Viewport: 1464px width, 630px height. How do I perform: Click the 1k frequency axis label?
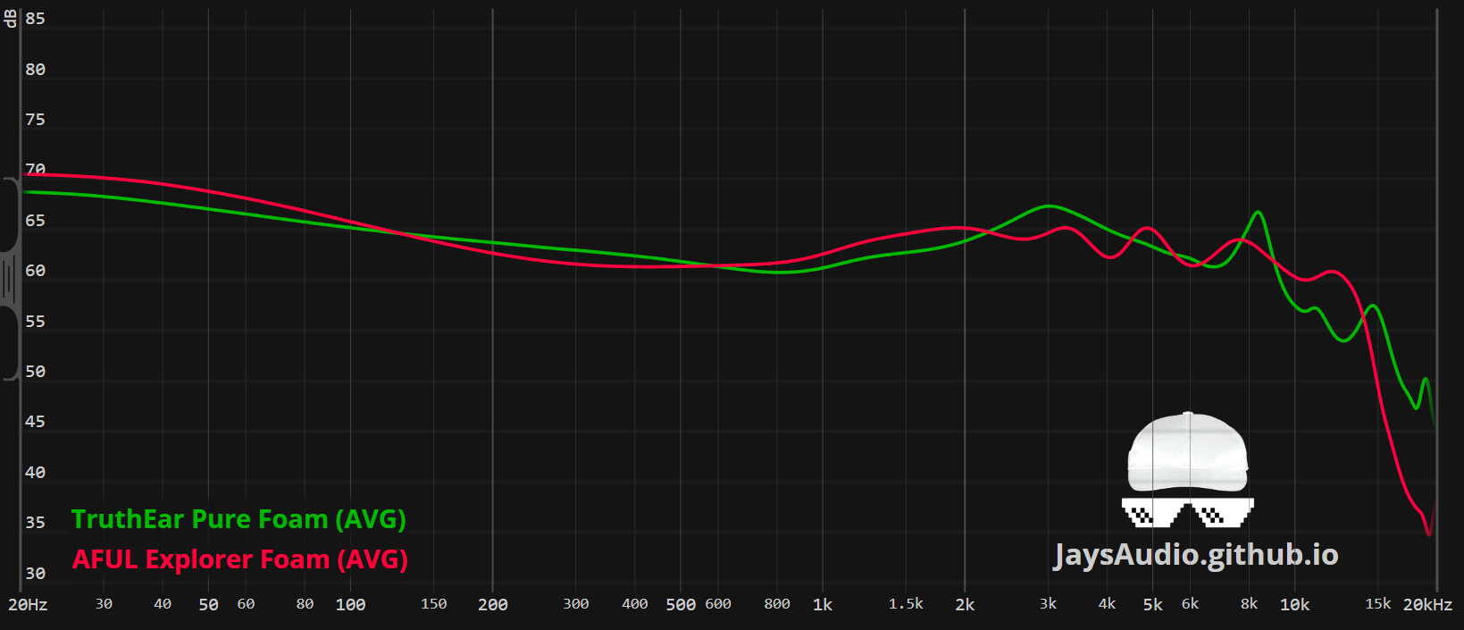[x=823, y=605]
